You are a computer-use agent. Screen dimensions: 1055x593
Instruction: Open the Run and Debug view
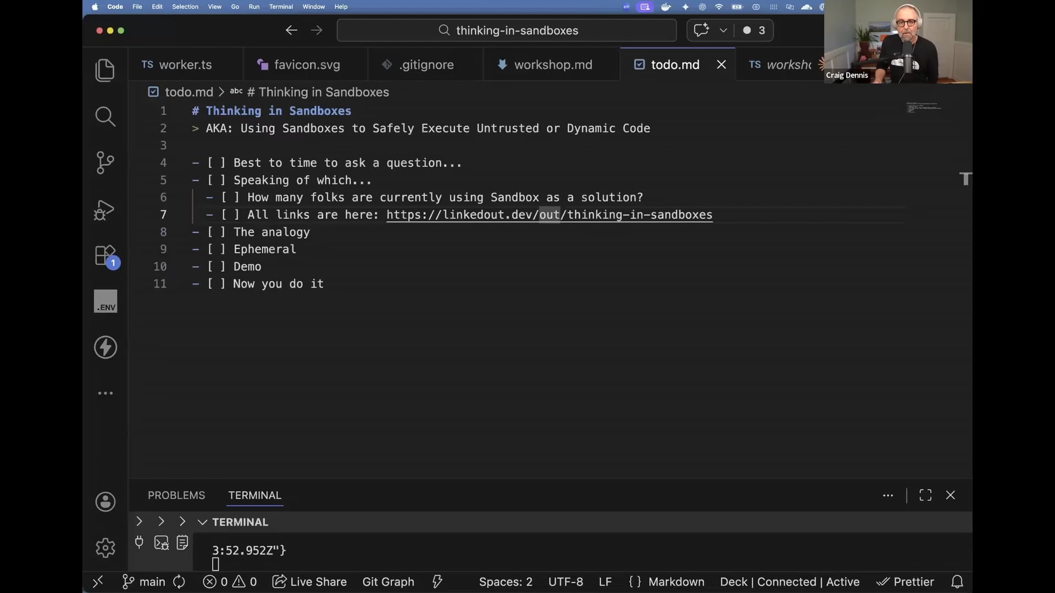click(x=105, y=210)
